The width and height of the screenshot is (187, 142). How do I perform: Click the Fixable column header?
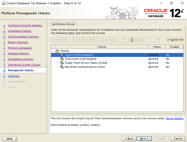(x=175, y=47)
